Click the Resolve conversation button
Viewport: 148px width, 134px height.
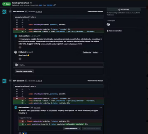point(24,71)
